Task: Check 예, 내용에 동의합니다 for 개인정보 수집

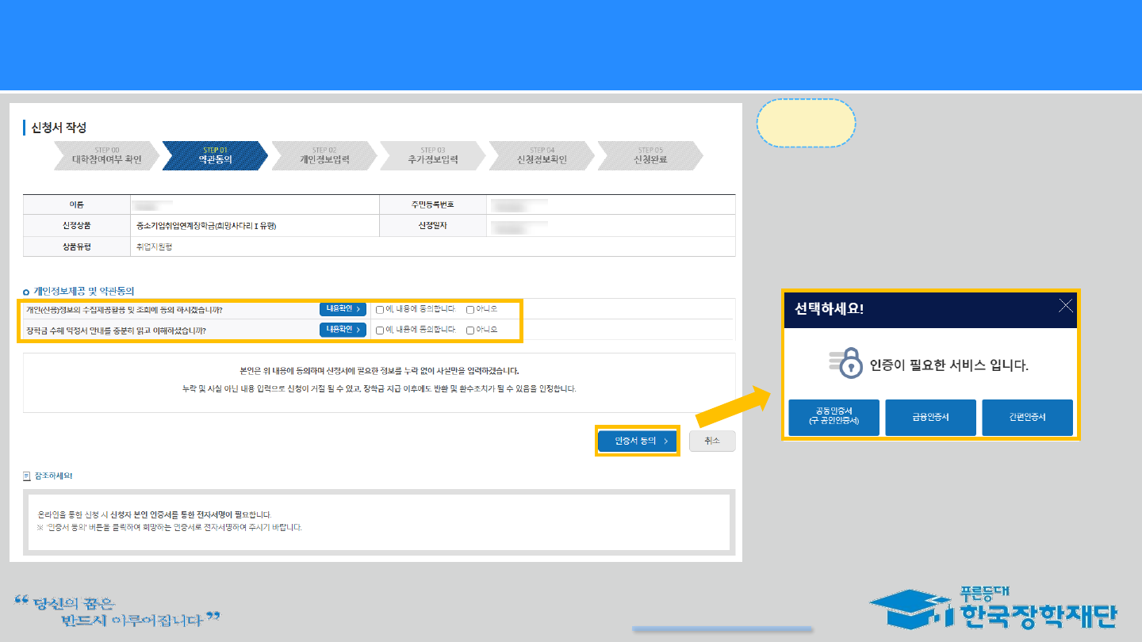Action: tap(380, 309)
